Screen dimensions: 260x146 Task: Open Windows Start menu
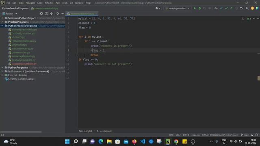point(67,142)
